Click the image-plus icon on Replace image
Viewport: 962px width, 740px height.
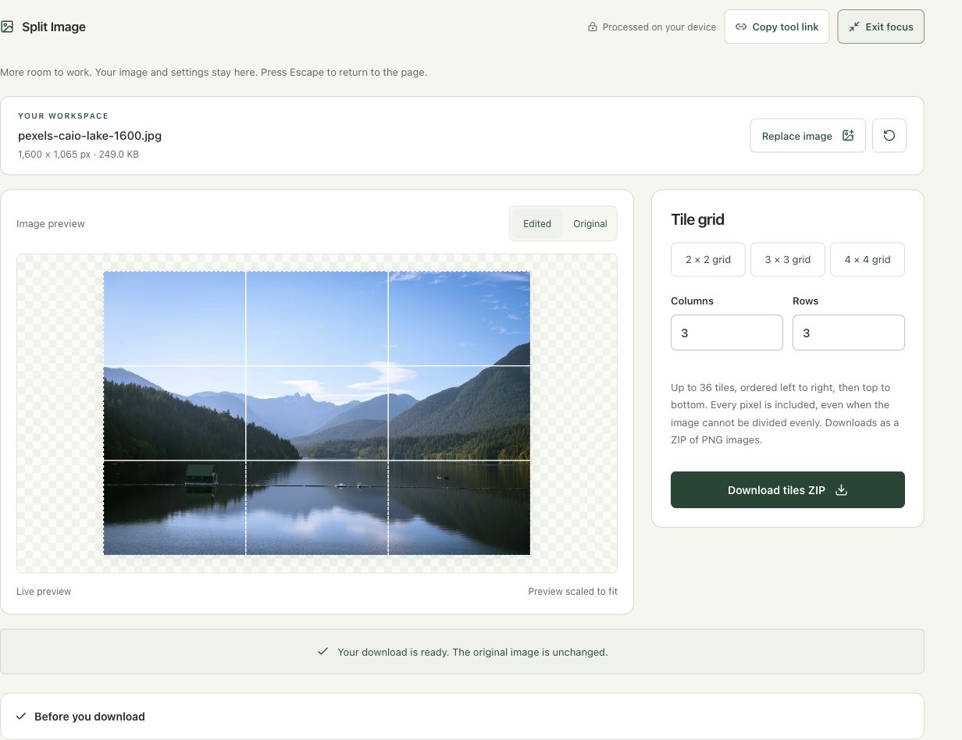(x=848, y=136)
